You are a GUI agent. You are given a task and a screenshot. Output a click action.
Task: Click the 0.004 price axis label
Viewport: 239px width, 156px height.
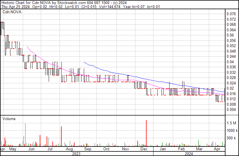click(x=231, y=110)
